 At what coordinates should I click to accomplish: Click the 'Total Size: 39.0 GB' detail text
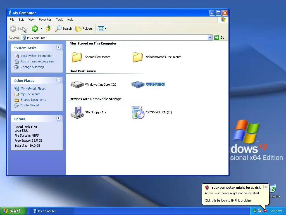27,146
